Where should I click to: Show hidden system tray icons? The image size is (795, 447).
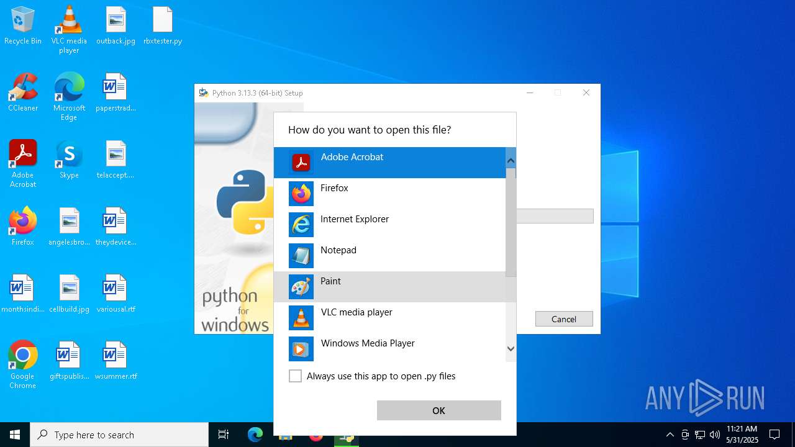click(x=670, y=435)
